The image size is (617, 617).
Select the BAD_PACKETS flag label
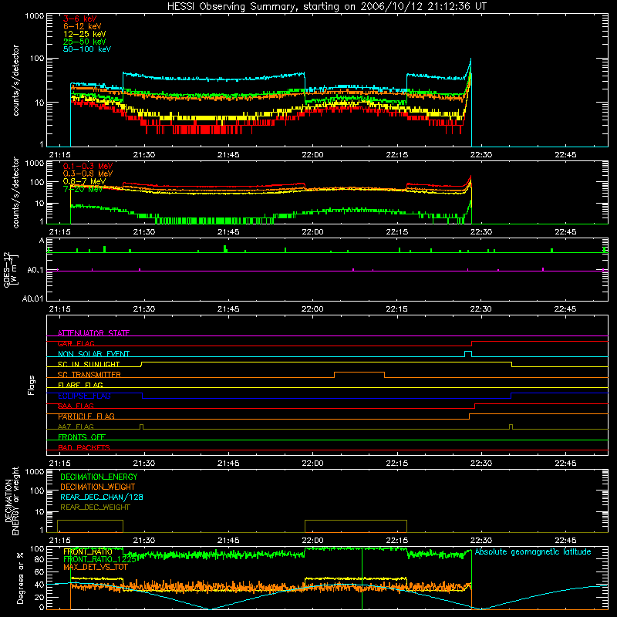84,447
